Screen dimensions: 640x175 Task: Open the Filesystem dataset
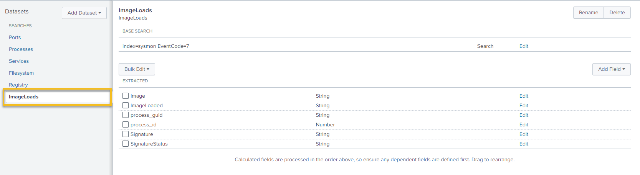21,73
